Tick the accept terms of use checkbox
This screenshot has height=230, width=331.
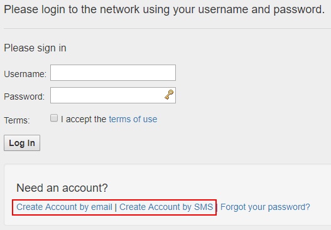[x=54, y=118]
